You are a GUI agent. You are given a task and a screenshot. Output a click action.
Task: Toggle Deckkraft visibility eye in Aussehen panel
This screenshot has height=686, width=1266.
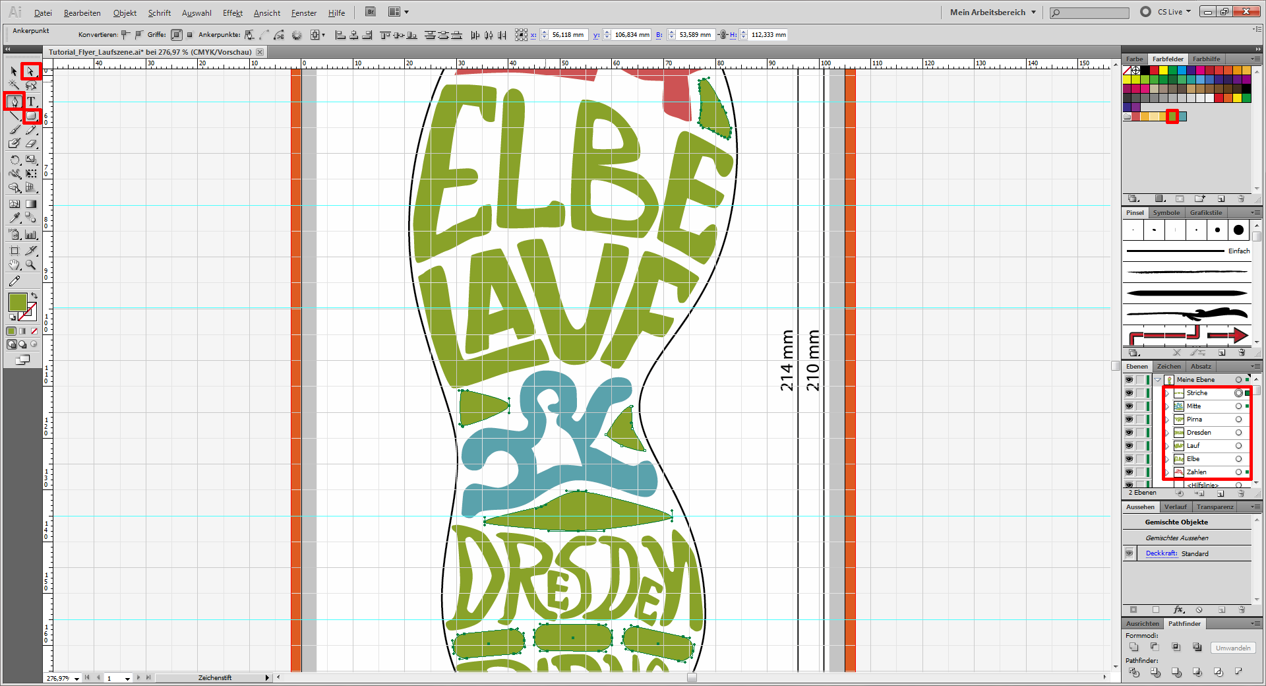(1130, 553)
